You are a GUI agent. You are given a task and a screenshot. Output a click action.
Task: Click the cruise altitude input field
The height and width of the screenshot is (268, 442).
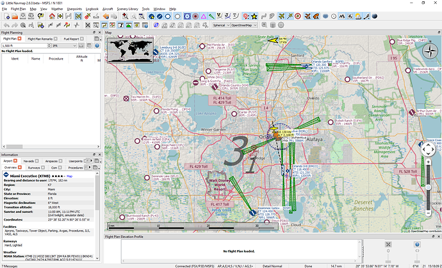[x=25, y=46]
